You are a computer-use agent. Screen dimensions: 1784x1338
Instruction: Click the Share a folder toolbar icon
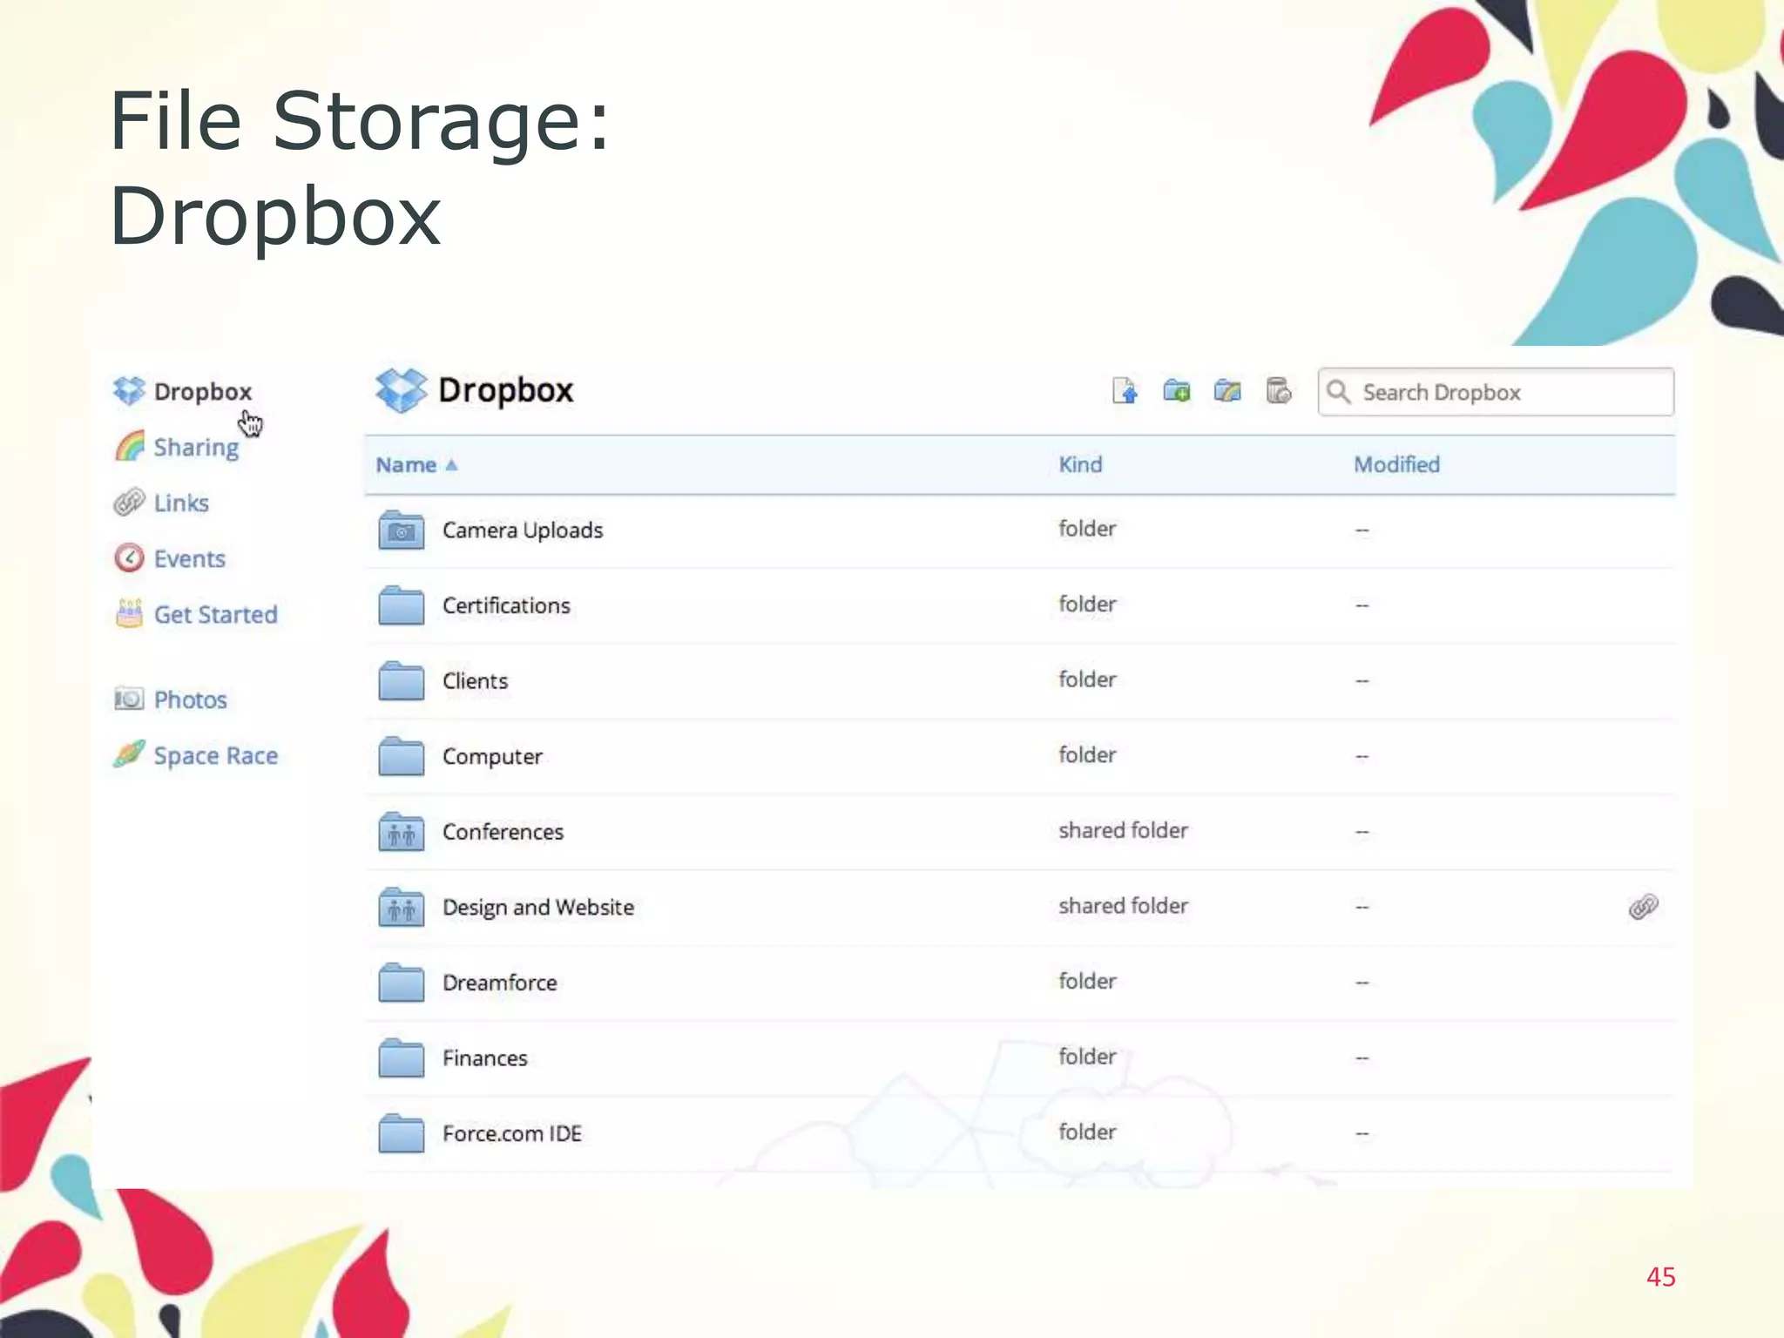tap(1227, 391)
